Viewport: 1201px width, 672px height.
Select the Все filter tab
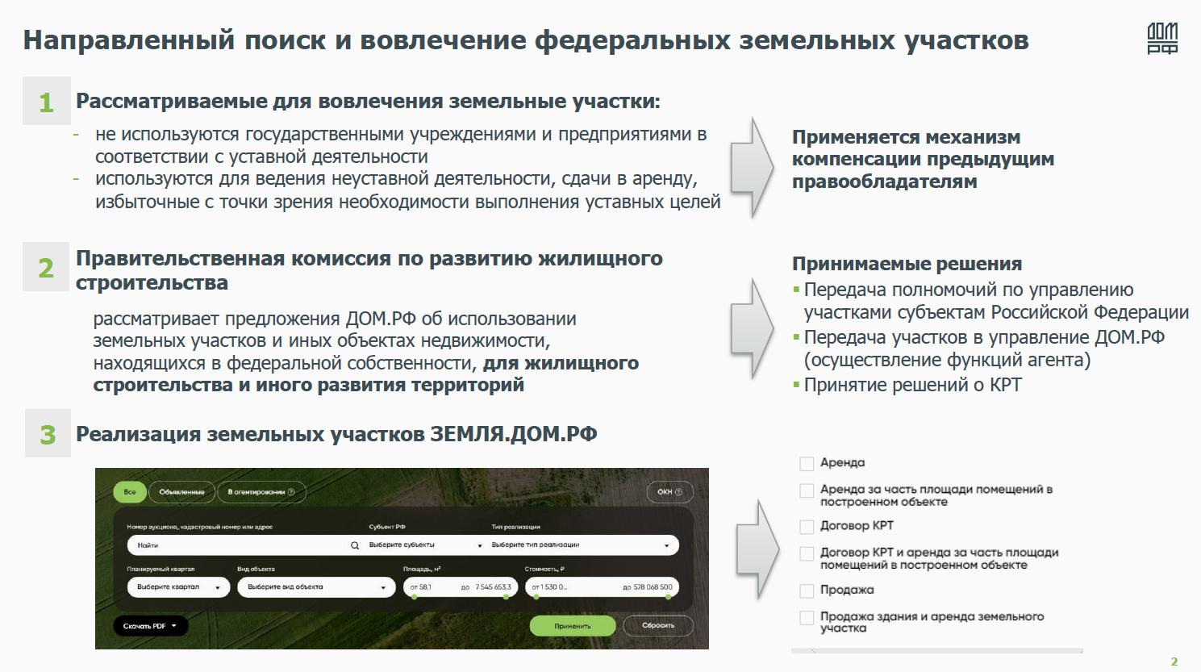click(x=130, y=492)
